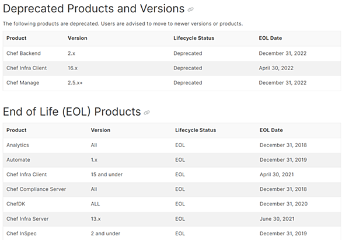The width and height of the screenshot is (342, 240).
Task: Click the Product header in deprecated table
Action: [16, 38]
